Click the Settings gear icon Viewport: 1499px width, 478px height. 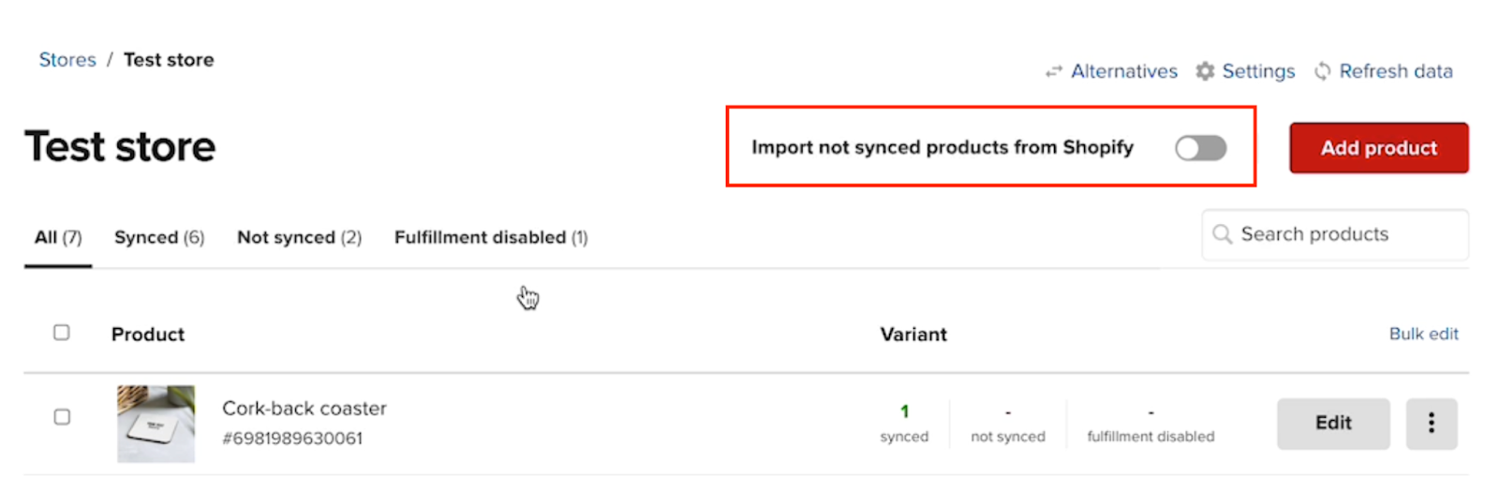(x=1205, y=71)
